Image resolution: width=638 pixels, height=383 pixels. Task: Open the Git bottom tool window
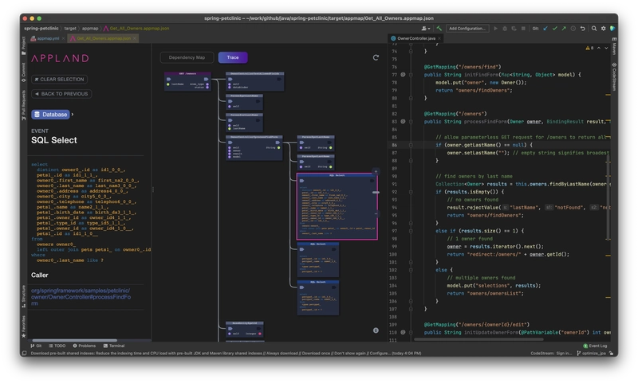pos(36,346)
